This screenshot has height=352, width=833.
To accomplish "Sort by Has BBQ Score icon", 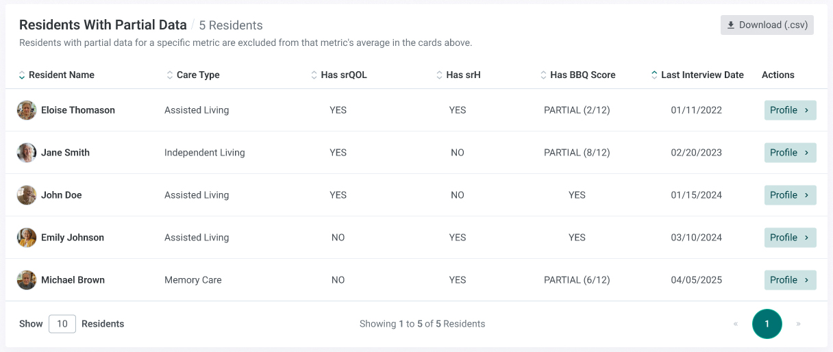I will click(543, 75).
